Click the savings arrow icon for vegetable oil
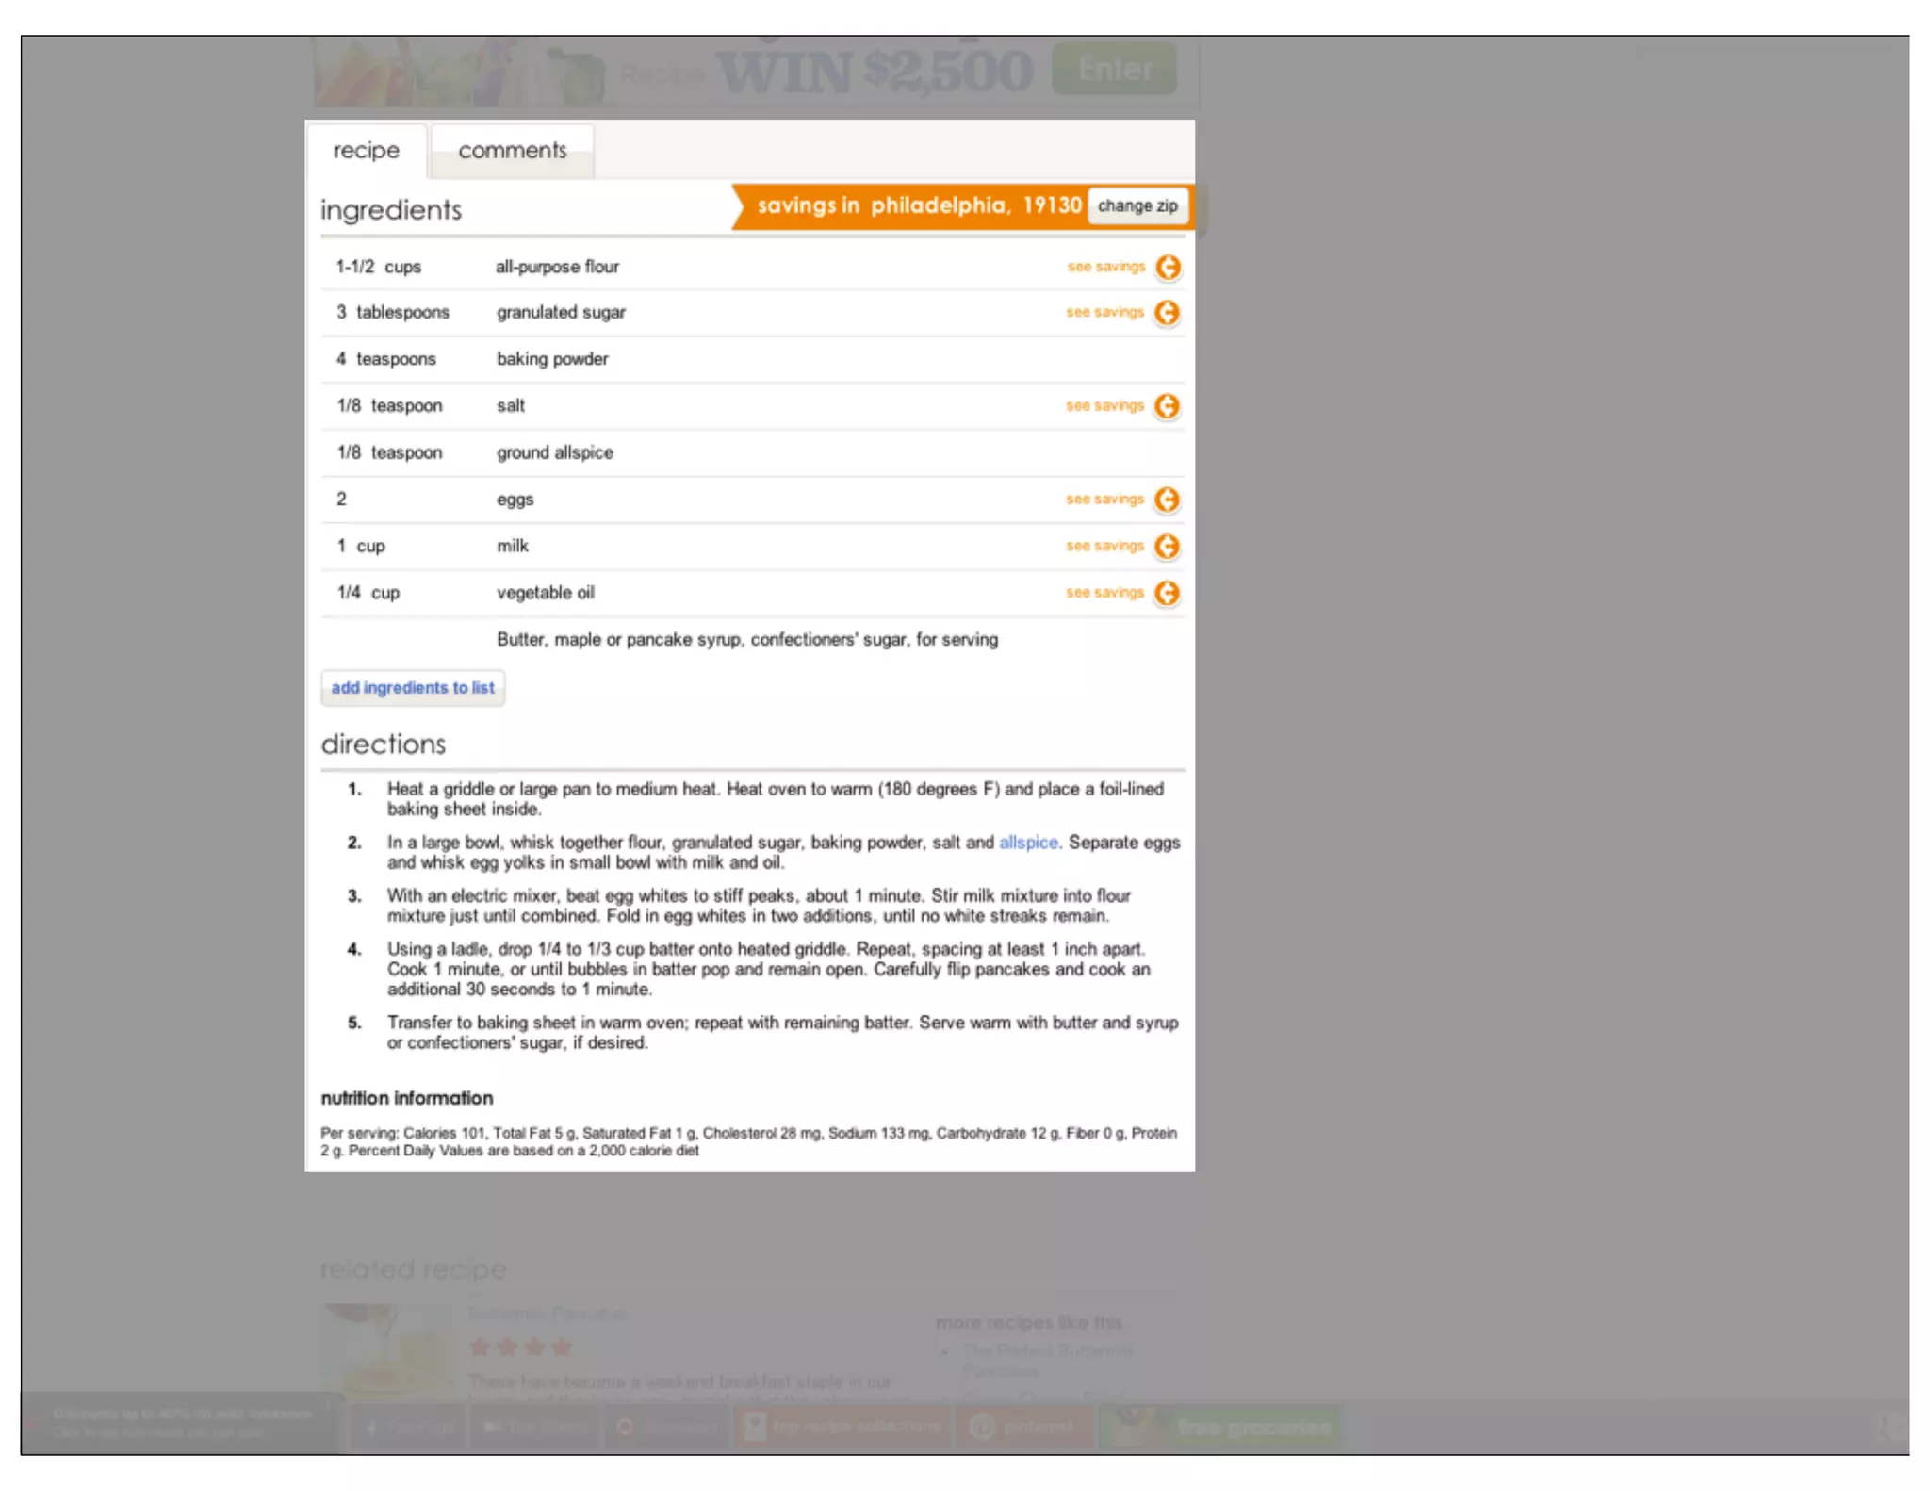This screenshot has height=1491, width=1930. 1167,593
